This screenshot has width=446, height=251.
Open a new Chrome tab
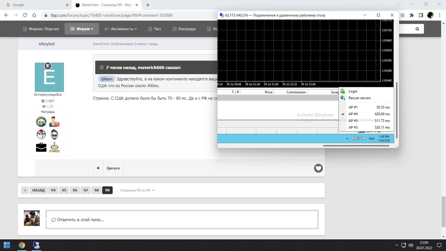coord(148,5)
